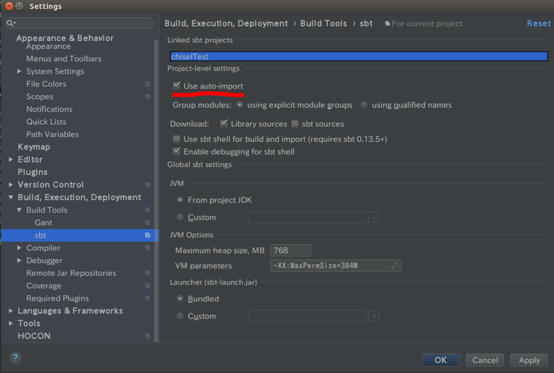Expand the Editor tree node
The height and width of the screenshot is (373, 554).
pos(11,159)
